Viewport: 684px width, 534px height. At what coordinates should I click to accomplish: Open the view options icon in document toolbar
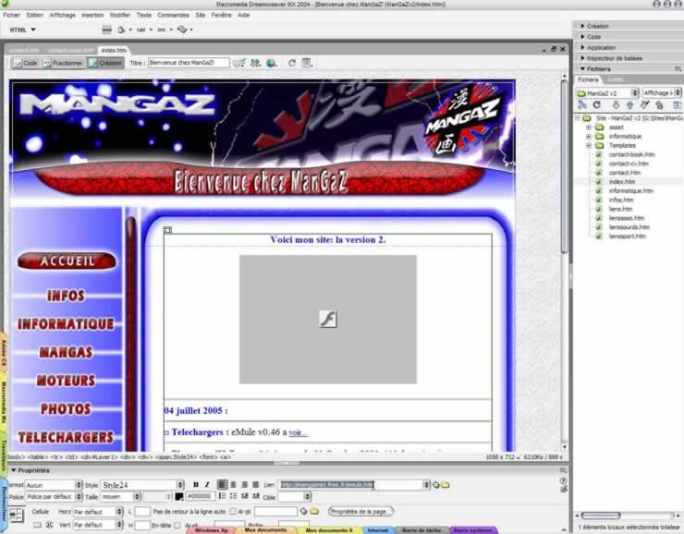pyautogui.click(x=307, y=63)
